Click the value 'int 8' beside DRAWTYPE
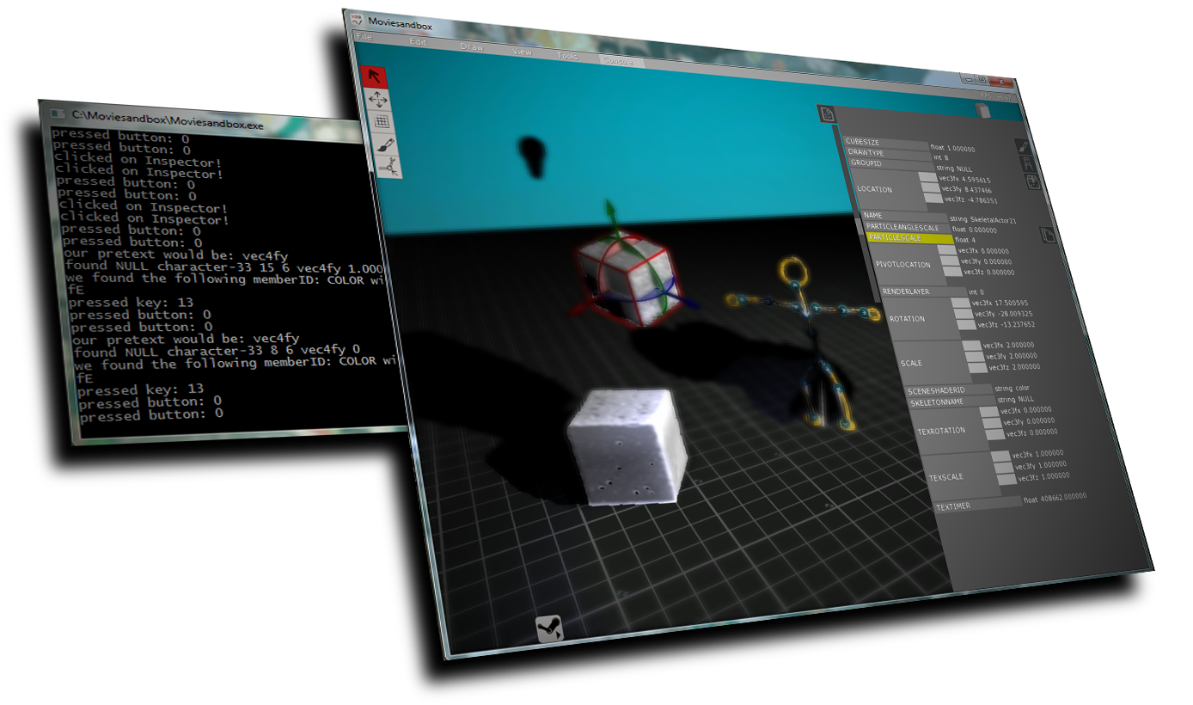 [x=941, y=157]
